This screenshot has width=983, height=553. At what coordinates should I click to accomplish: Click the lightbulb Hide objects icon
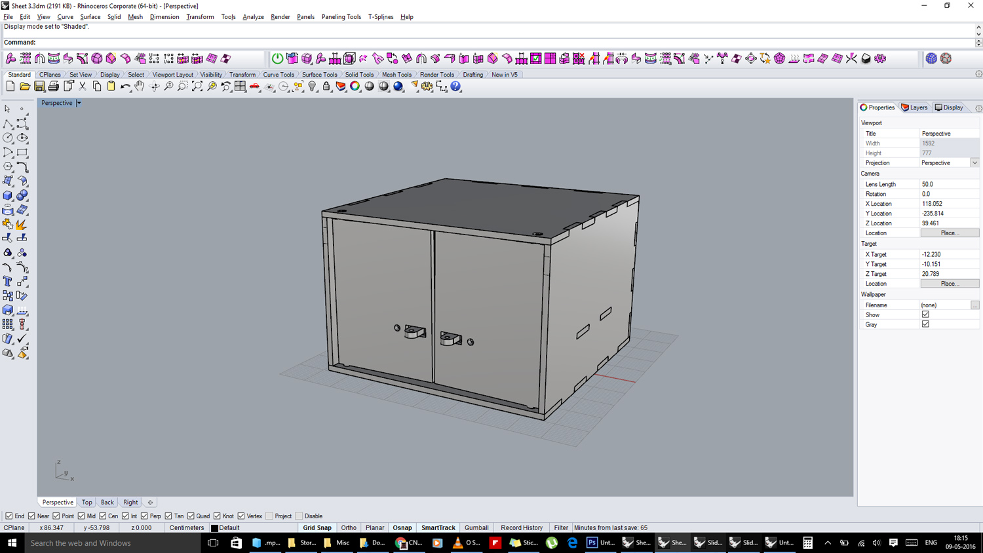[313, 86]
